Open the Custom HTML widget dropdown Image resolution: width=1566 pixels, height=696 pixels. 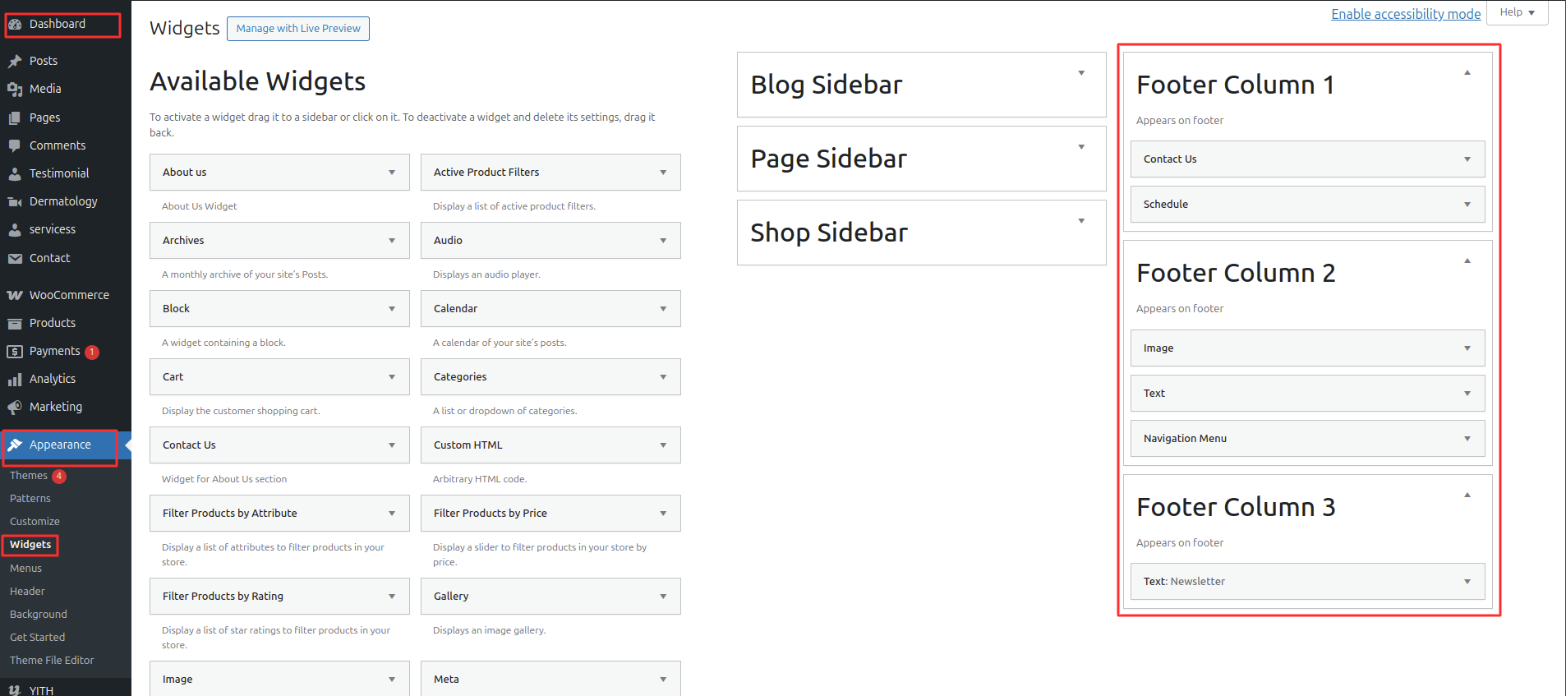662,445
